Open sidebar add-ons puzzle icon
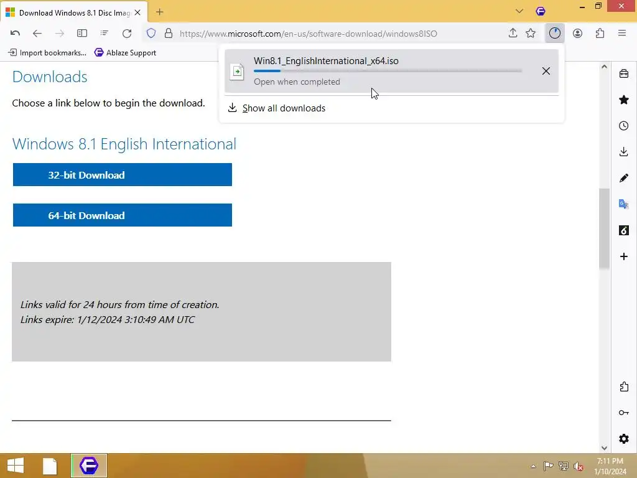The image size is (637, 478). pyautogui.click(x=624, y=387)
